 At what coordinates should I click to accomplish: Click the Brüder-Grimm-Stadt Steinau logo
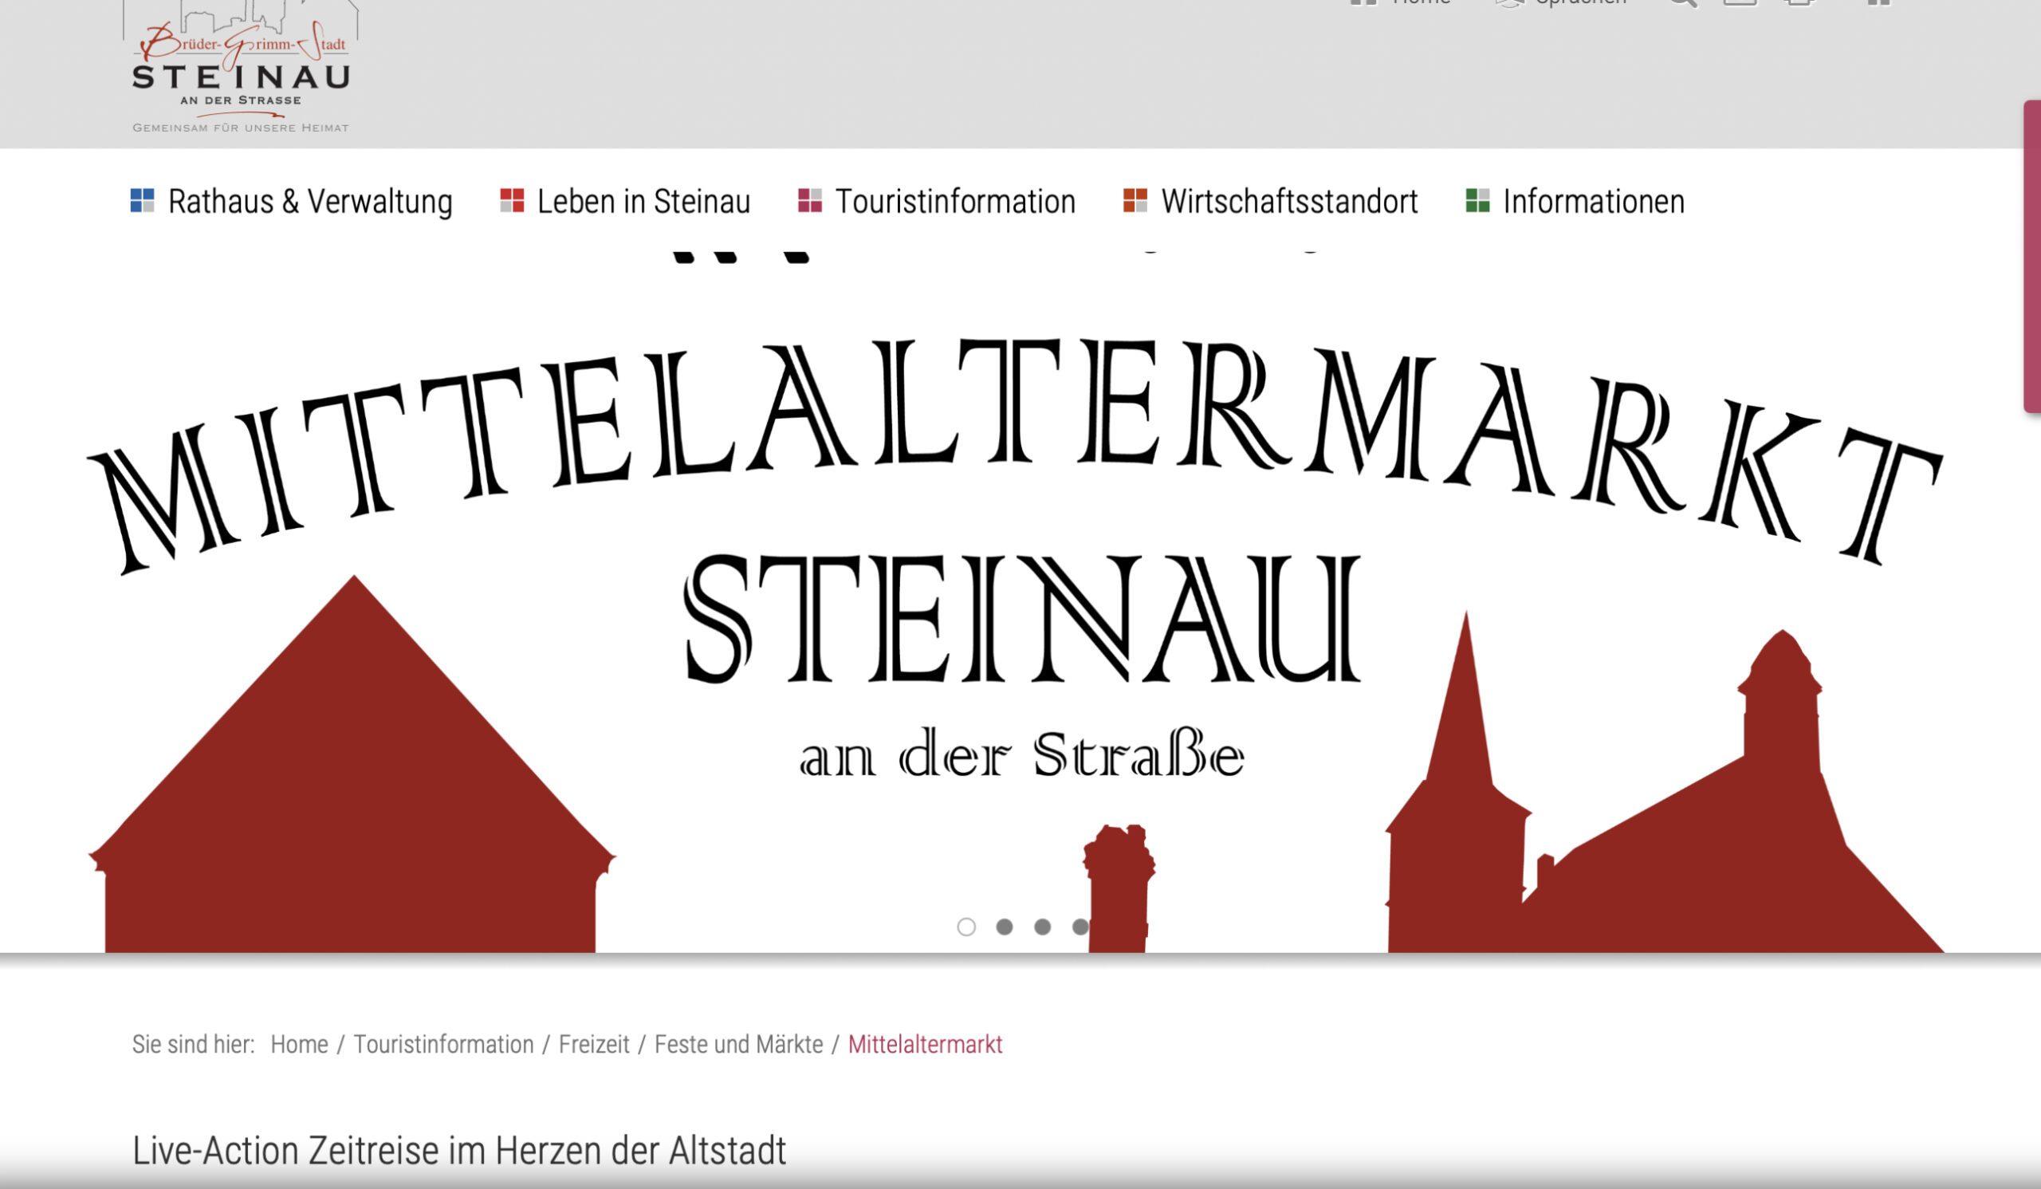(241, 66)
